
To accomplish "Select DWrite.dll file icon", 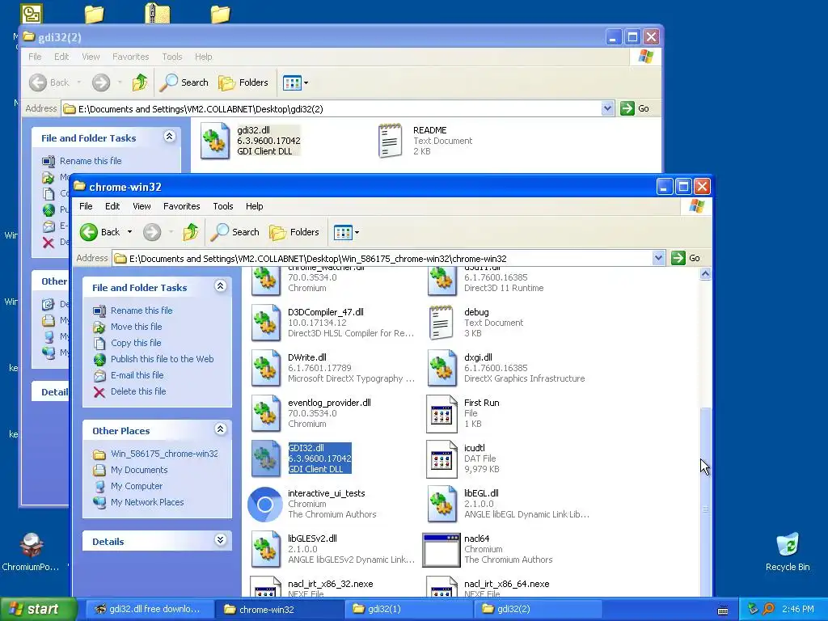I will 265,368.
